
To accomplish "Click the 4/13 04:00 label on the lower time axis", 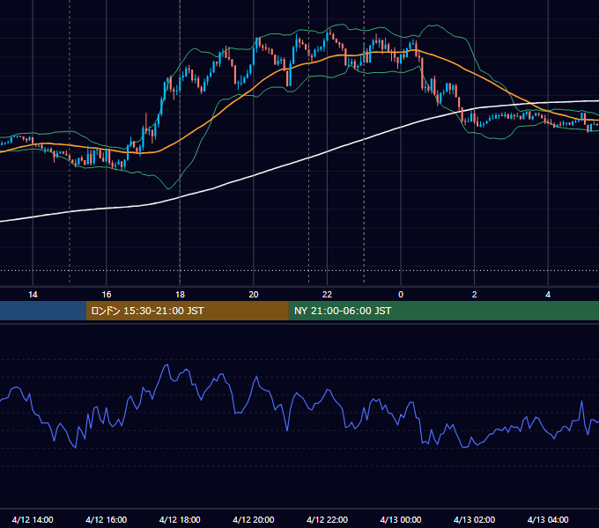I will [x=548, y=519].
